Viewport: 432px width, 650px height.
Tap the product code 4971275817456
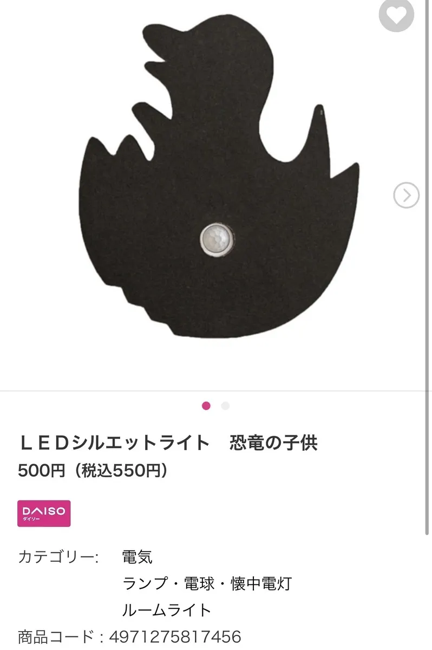(x=175, y=636)
